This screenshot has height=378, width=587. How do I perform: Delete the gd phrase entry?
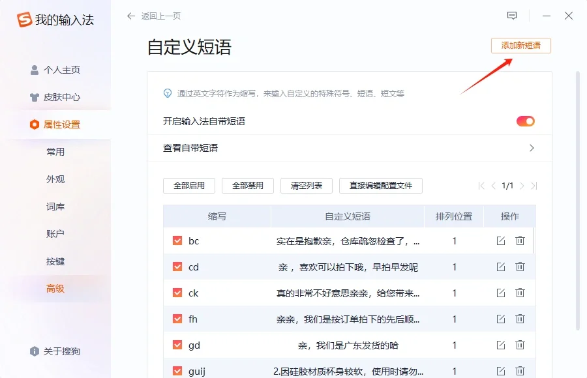pyautogui.click(x=520, y=345)
